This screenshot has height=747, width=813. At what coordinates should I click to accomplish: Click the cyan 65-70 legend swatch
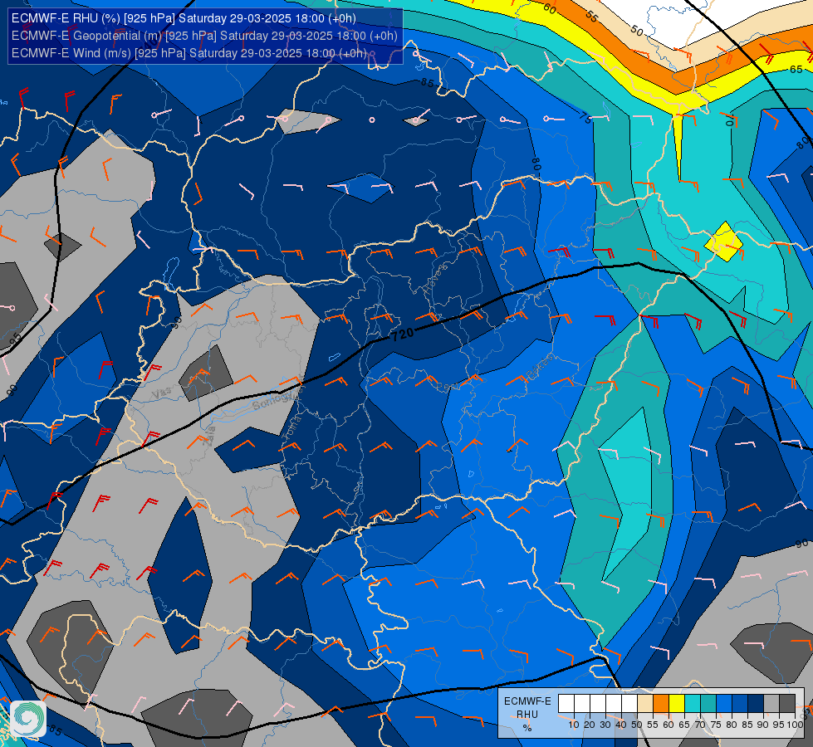[x=693, y=704]
